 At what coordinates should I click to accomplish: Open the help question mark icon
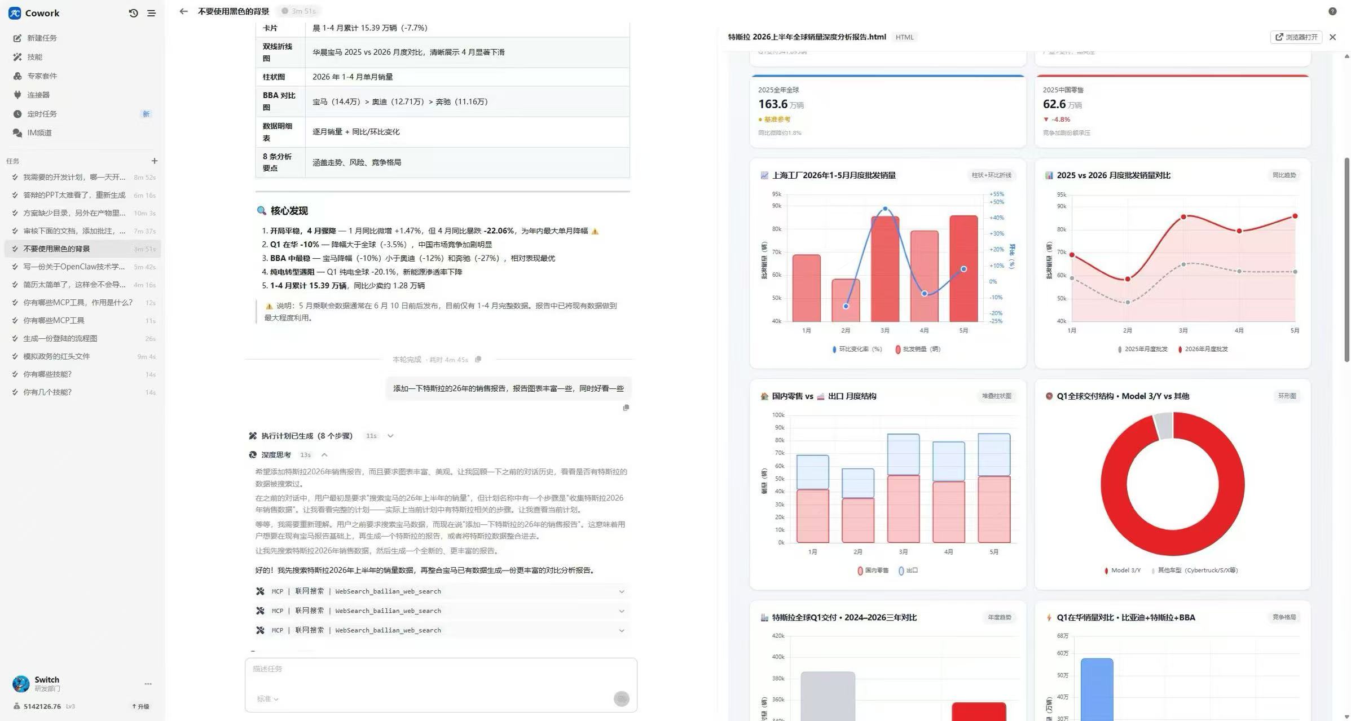(1332, 11)
